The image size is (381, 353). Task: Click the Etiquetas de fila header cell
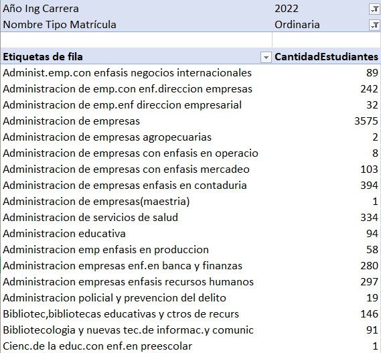pos(137,57)
